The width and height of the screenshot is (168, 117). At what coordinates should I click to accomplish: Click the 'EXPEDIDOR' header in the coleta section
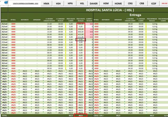[37, 20]
